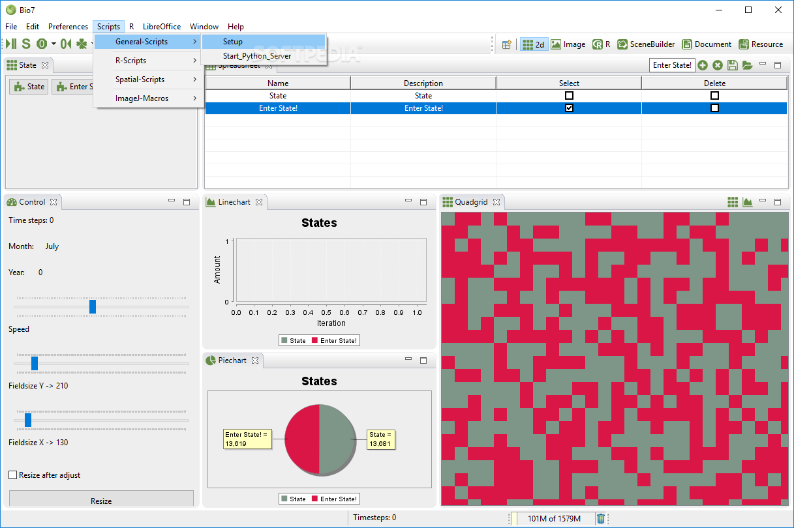The width and height of the screenshot is (794, 528).
Task: Switch to the R perspective
Action: tap(601, 44)
